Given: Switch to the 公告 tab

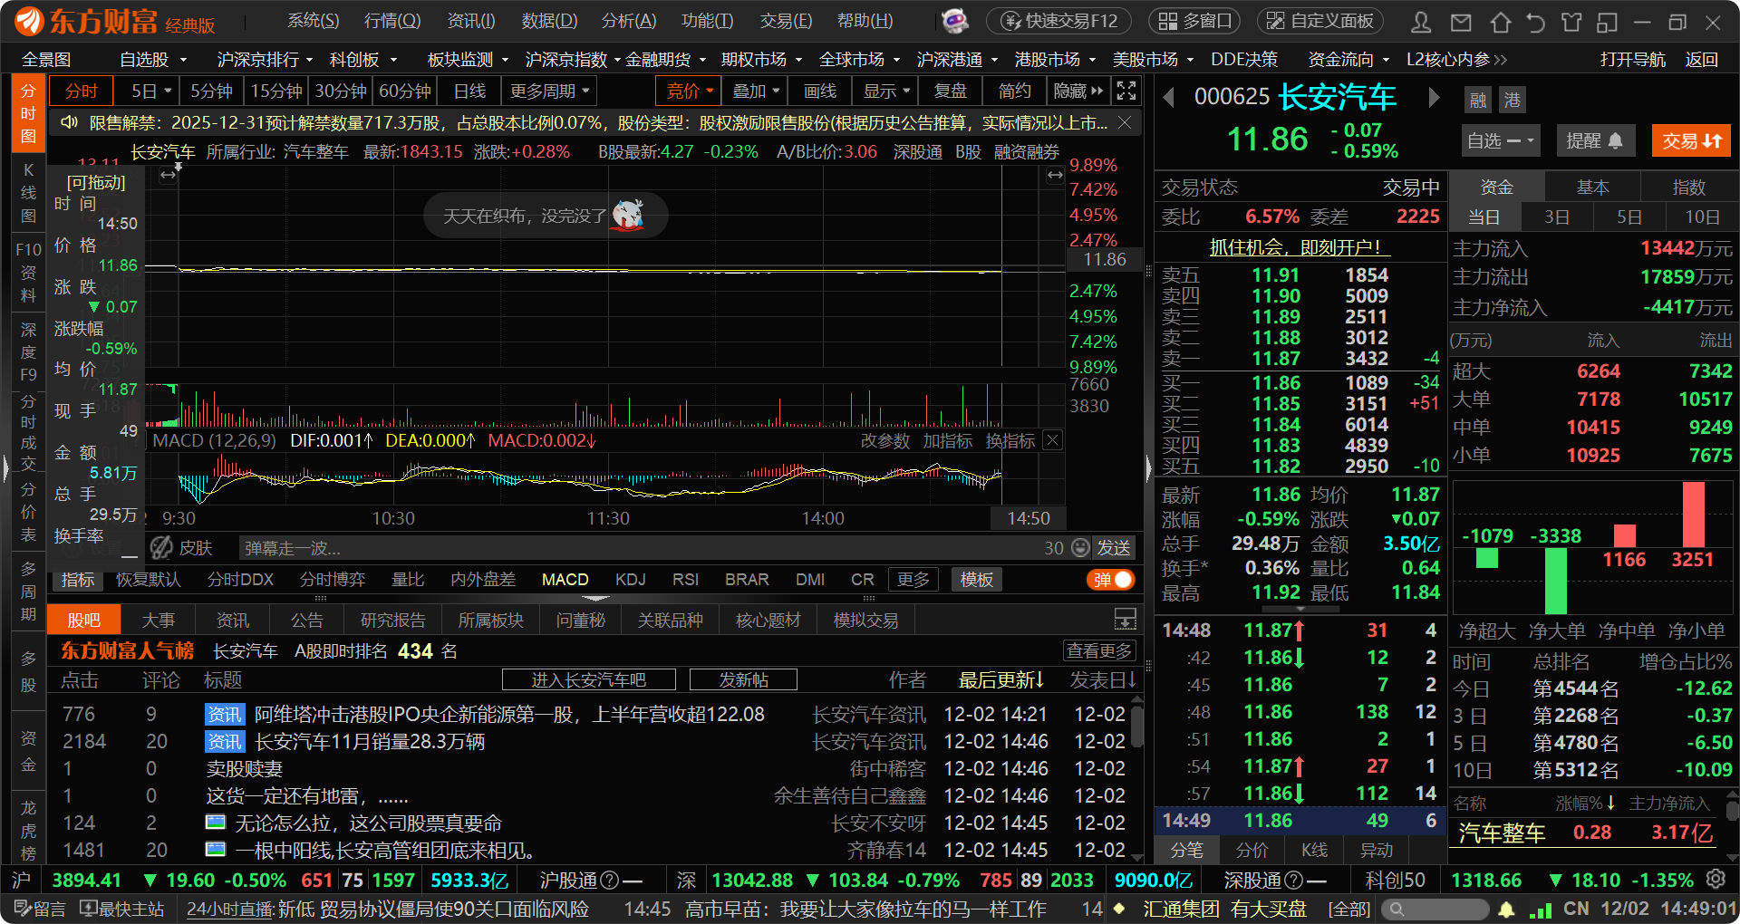Looking at the screenshot, I should pos(306,620).
